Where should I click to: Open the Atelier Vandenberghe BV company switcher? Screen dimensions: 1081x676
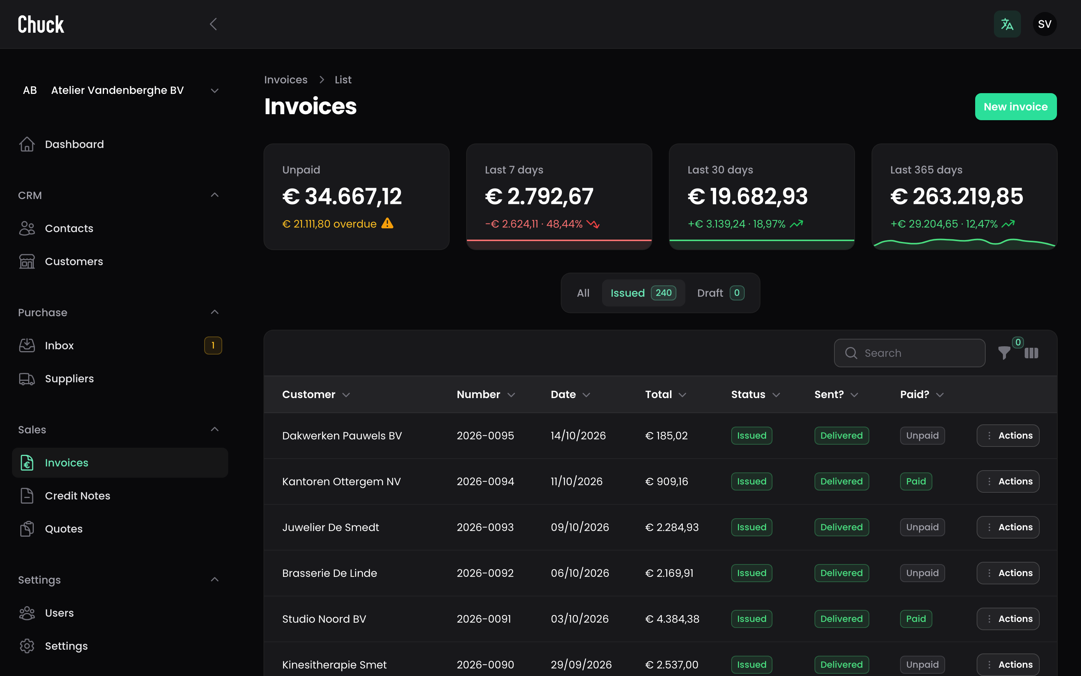pyautogui.click(x=120, y=90)
